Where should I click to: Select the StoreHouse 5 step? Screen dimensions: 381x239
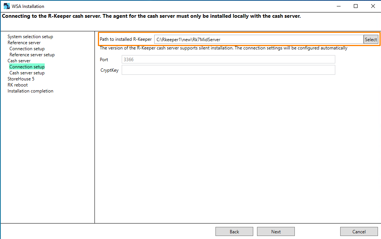click(21, 79)
